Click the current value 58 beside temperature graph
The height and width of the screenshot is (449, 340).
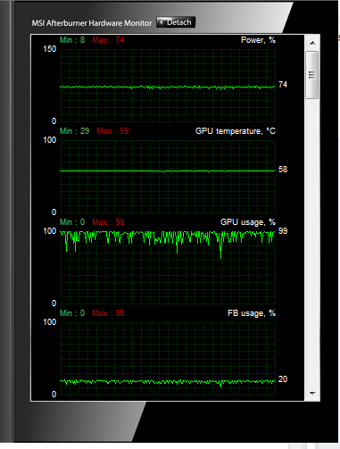click(283, 170)
